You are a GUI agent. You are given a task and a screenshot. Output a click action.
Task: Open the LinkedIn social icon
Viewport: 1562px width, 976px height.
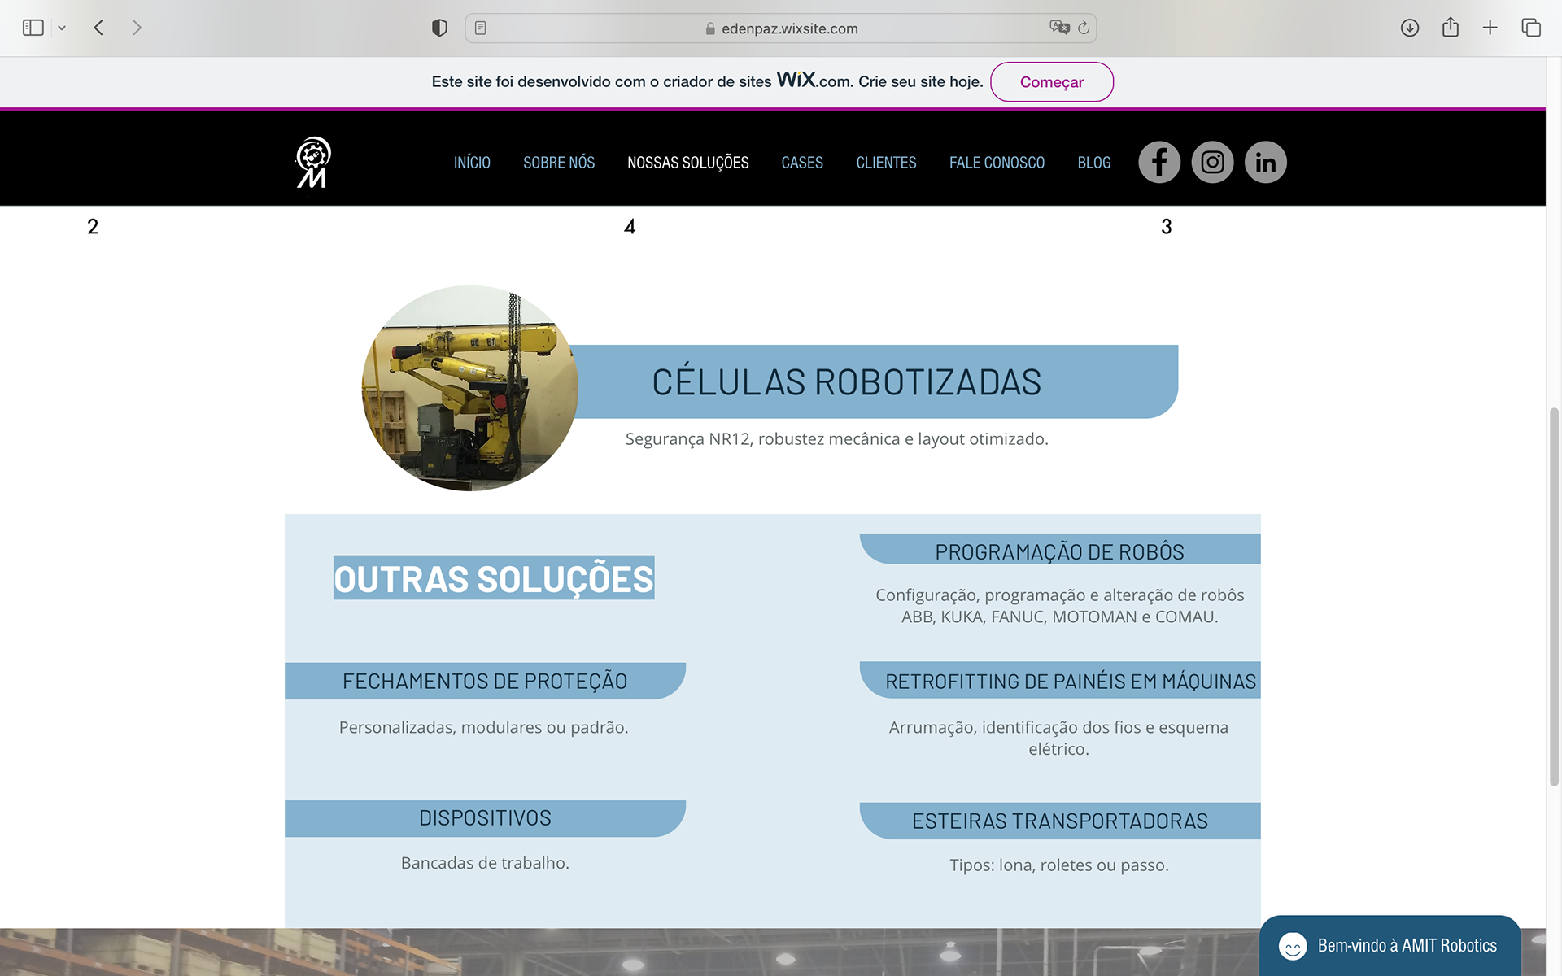1265,162
